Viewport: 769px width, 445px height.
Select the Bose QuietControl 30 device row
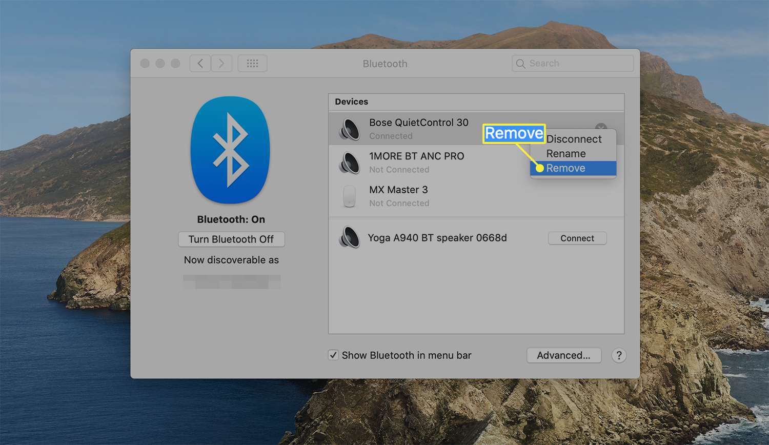click(476, 129)
